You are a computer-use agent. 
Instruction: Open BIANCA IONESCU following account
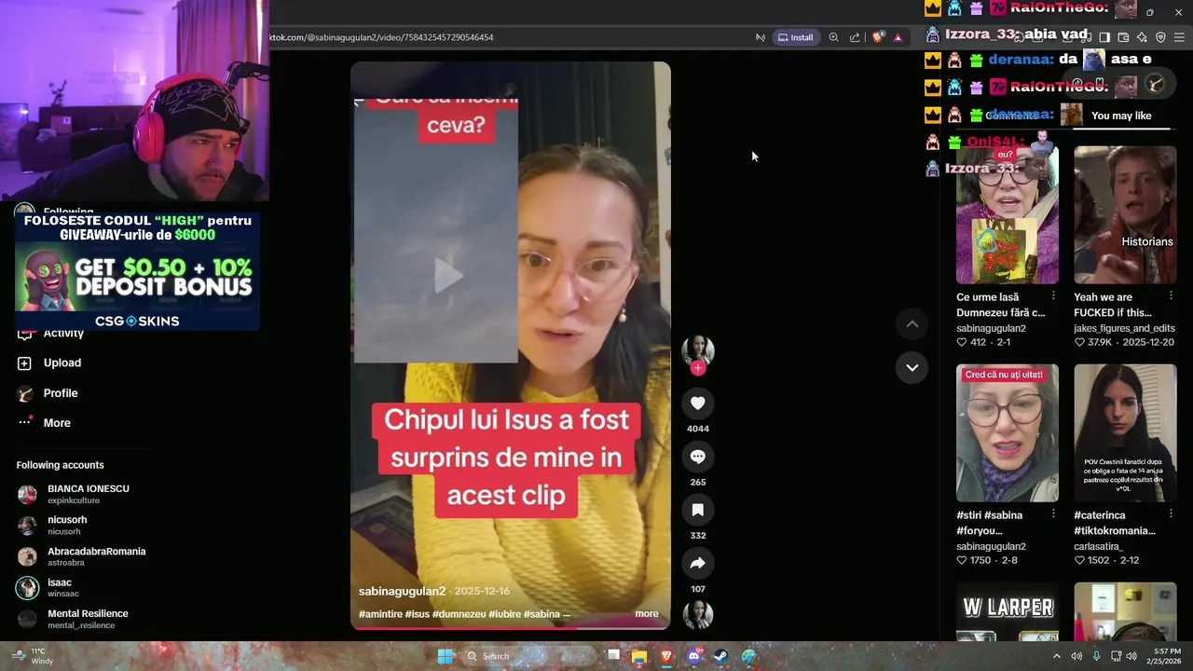point(89,494)
